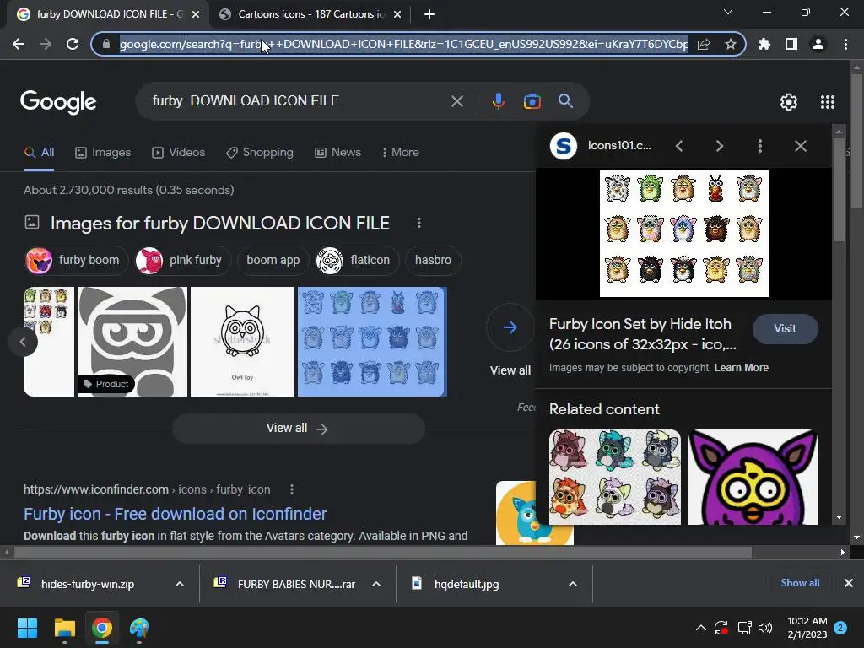
Task: Select the All search results tab
Action: (x=39, y=153)
